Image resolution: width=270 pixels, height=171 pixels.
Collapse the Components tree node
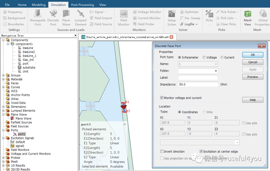coord(3,40)
